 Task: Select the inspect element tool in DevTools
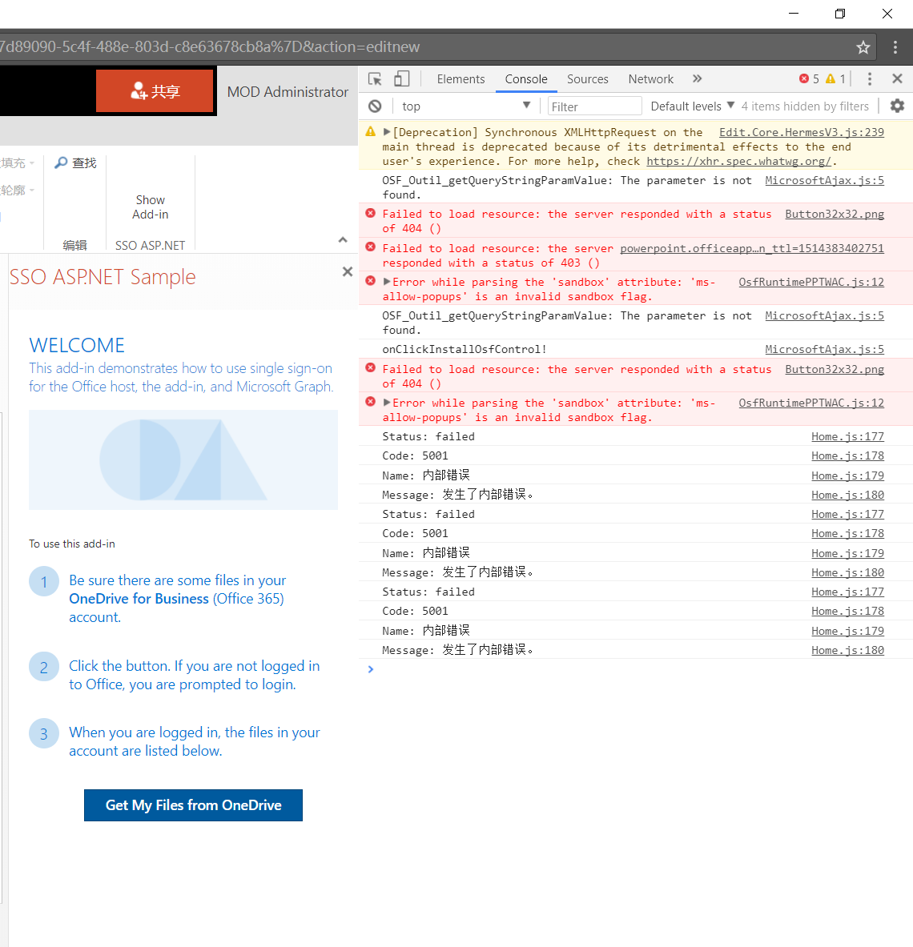coord(374,78)
